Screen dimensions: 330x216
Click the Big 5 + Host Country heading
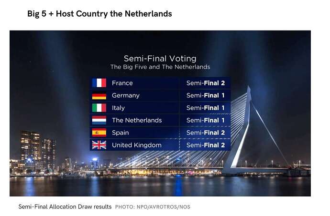[99, 14]
